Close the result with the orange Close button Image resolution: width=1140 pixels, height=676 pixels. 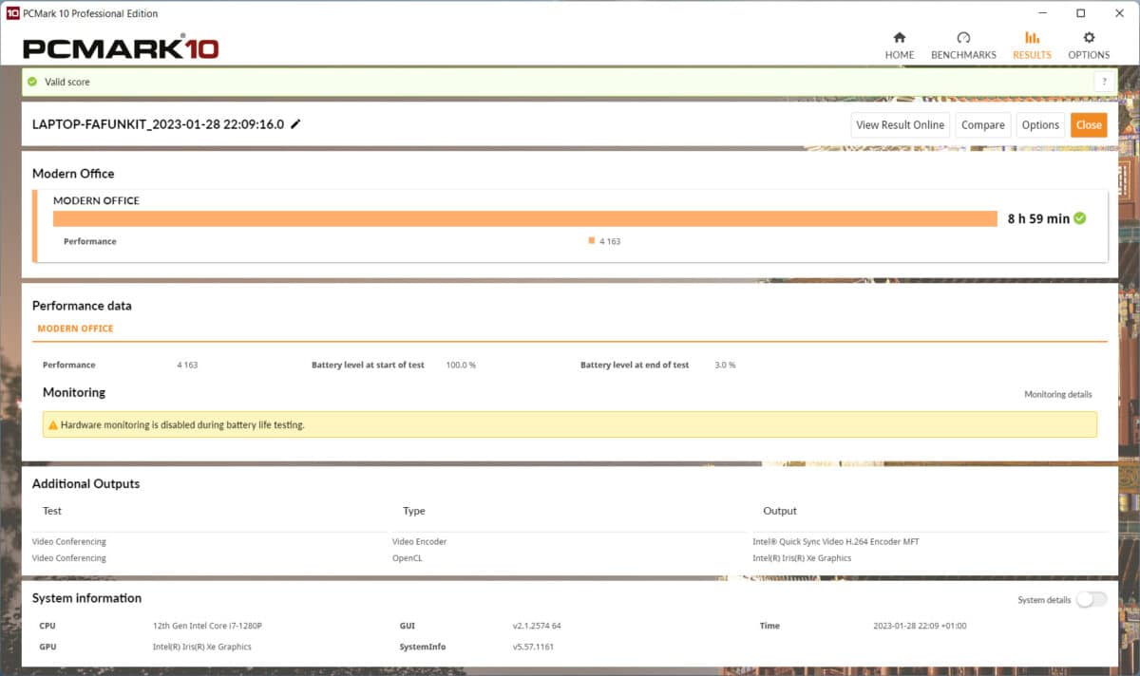pos(1089,124)
